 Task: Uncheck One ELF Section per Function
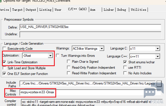[x=4, y=73]
